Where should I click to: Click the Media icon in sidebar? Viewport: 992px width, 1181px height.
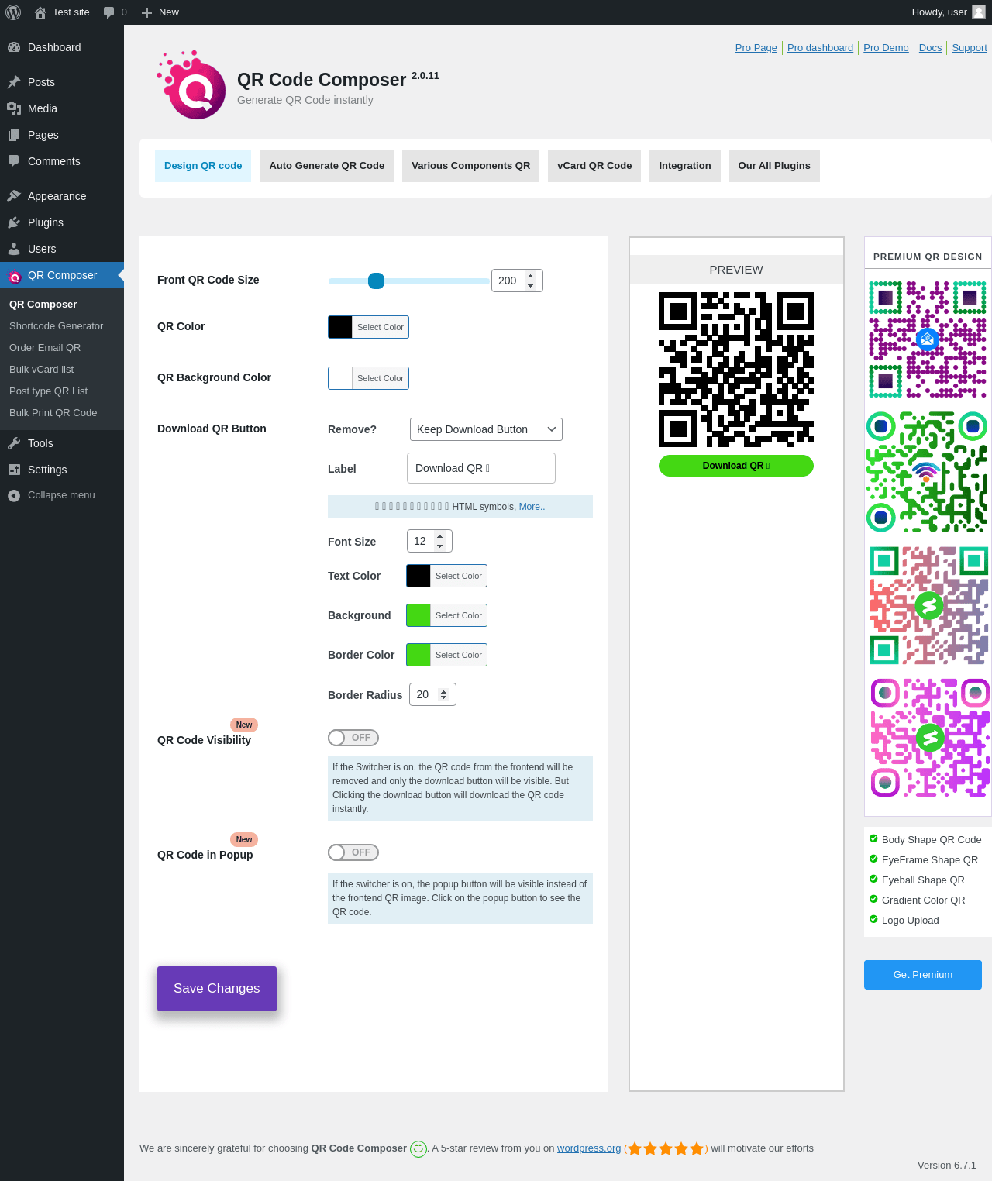coord(14,108)
